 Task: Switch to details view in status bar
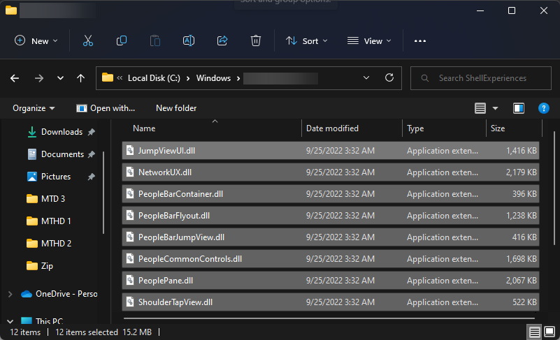coord(535,332)
